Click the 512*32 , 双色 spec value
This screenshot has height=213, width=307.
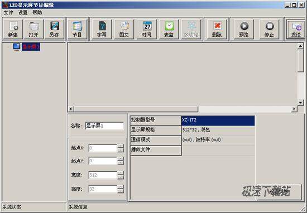coord(218,130)
